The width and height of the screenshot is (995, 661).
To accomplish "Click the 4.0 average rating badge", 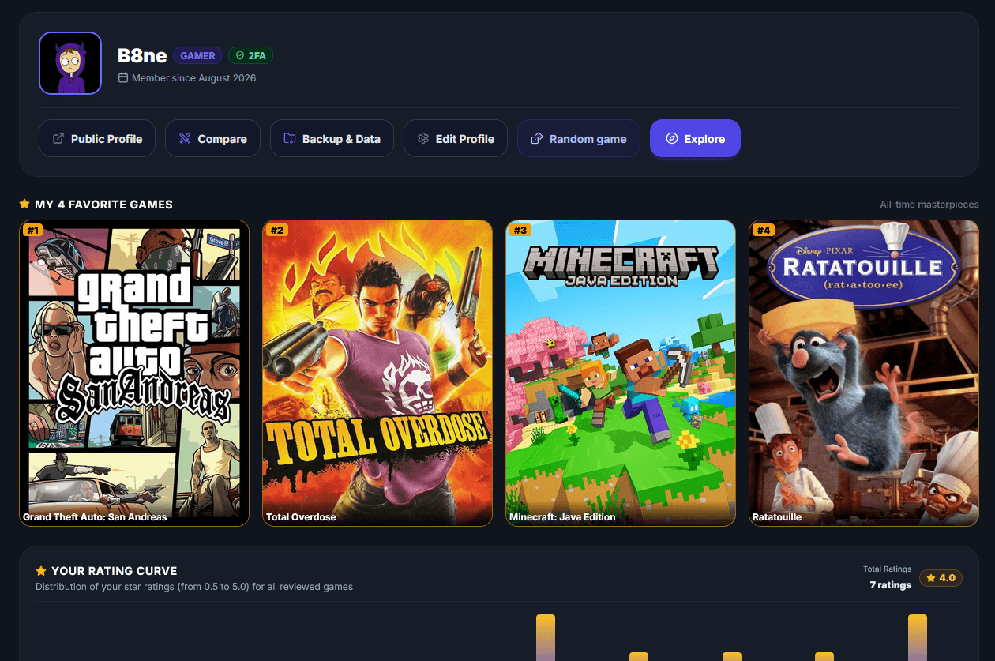I will point(941,578).
